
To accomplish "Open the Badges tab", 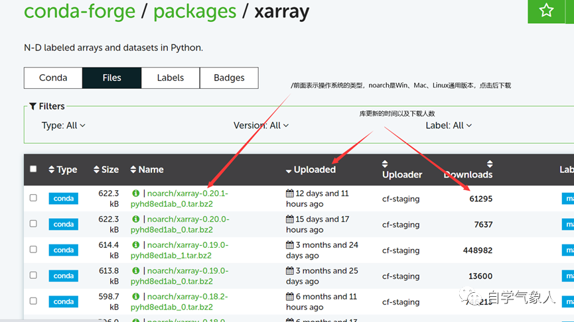I will pyautogui.click(x=229, y=78).
